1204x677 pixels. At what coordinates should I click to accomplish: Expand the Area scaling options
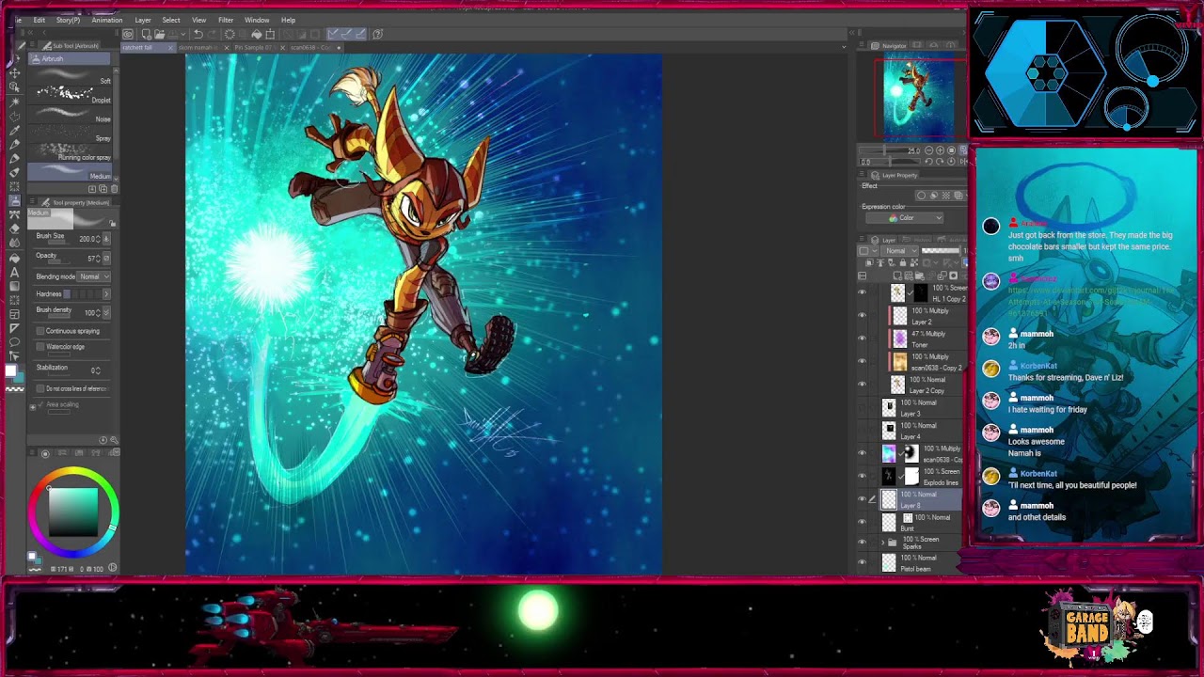tap(33, 405)
